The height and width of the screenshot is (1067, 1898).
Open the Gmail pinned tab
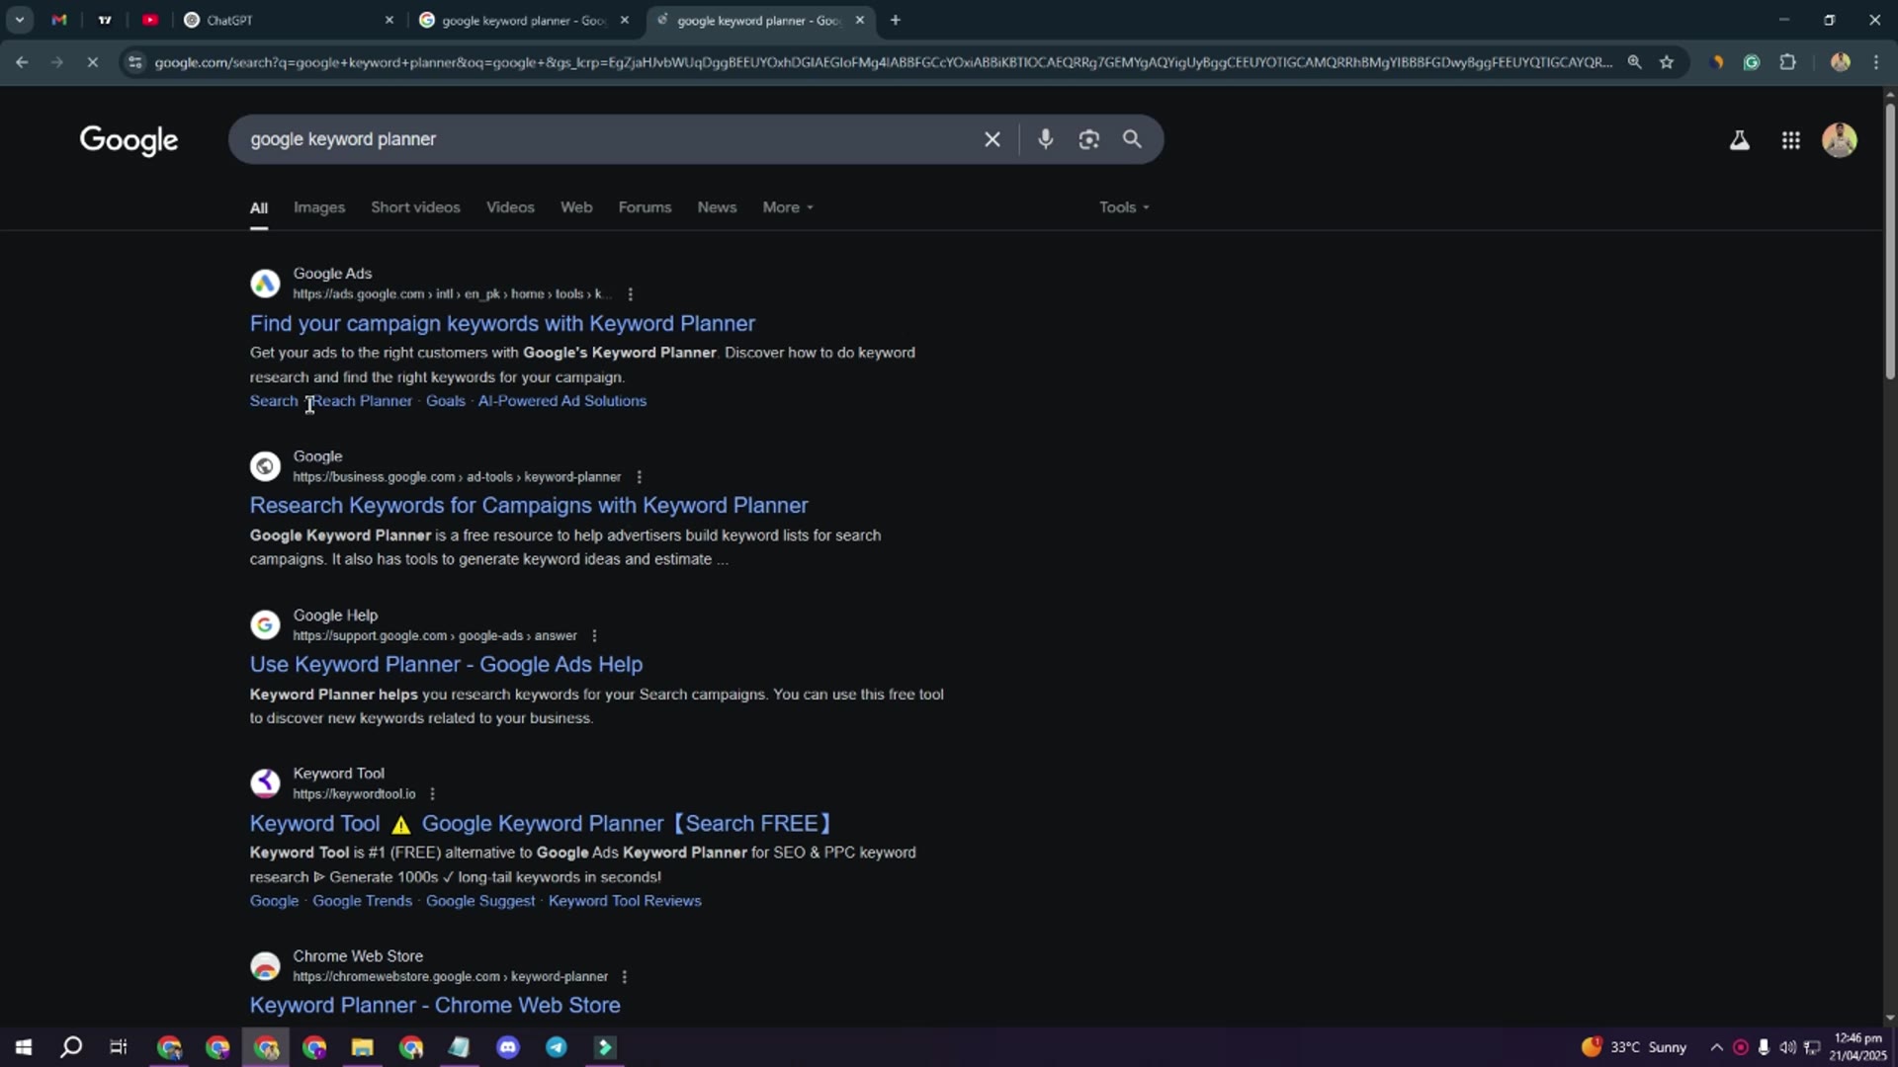point(59,20)
